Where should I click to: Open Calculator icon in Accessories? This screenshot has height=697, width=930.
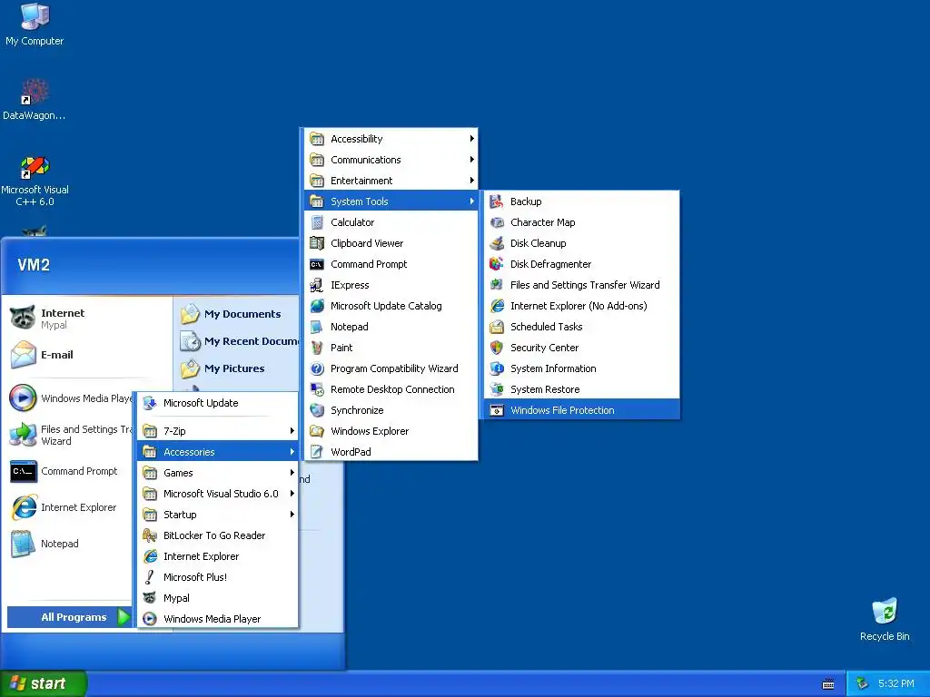point(317,222)
